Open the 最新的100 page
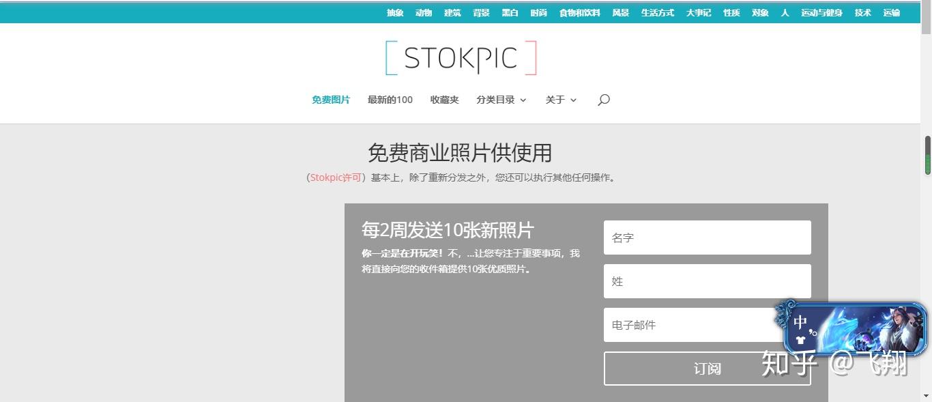 tap(389, 100)
